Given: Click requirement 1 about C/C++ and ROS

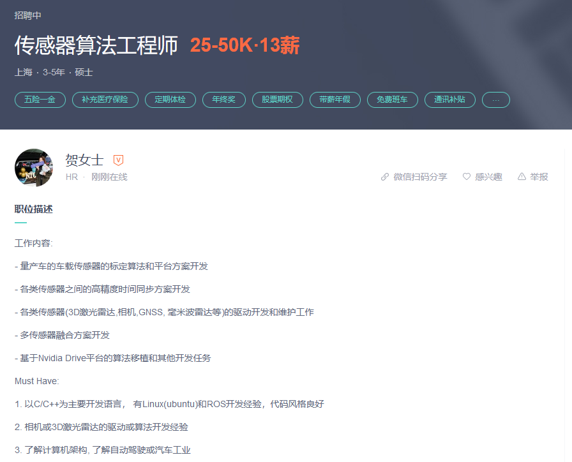Looking at the screenshot, I should [x=169, y=404].
